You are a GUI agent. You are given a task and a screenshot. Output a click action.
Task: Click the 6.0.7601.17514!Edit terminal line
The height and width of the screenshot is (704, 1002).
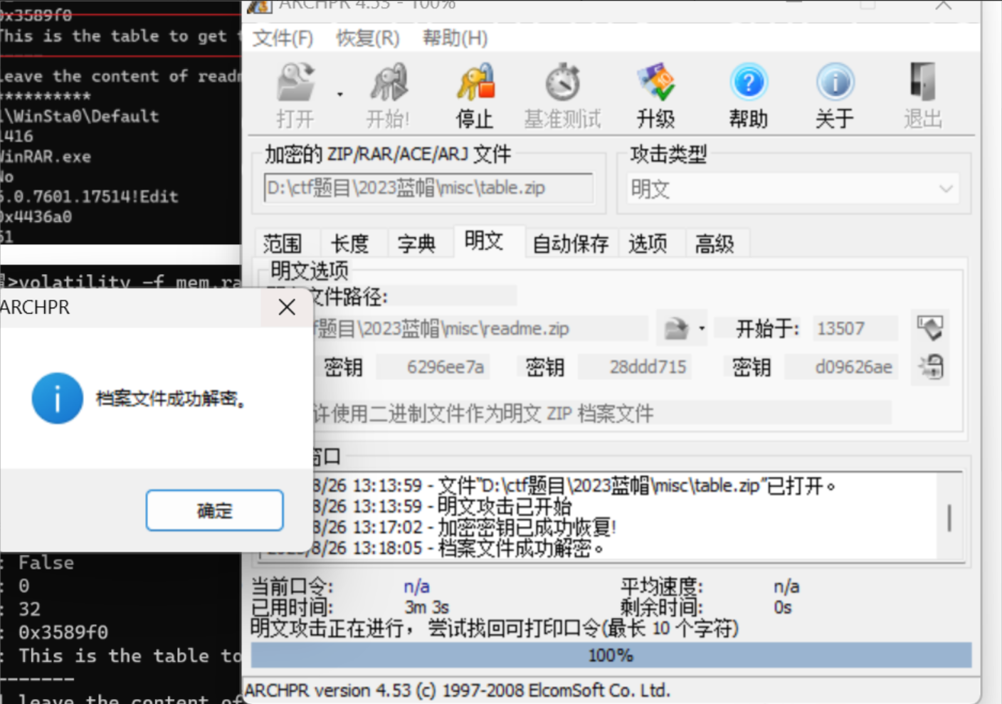[x=89, y=196]
